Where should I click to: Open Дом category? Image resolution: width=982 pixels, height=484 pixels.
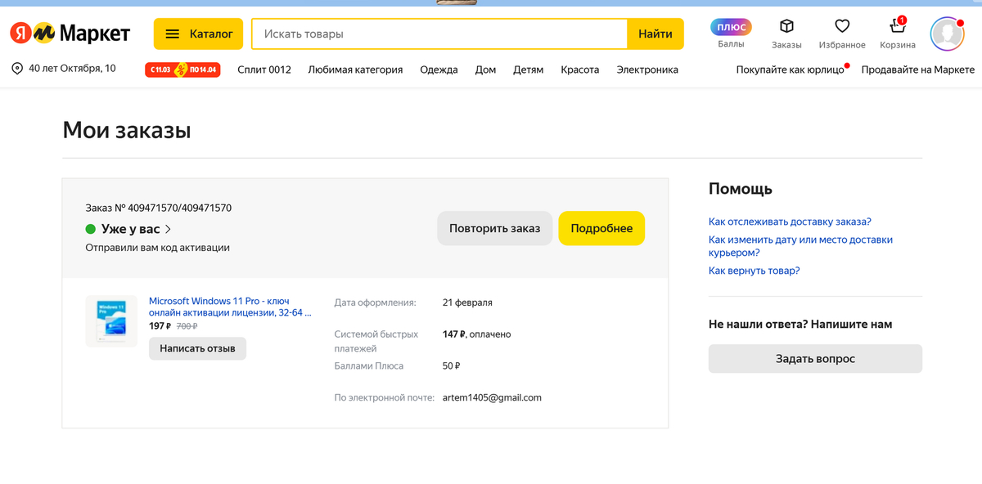485,69
